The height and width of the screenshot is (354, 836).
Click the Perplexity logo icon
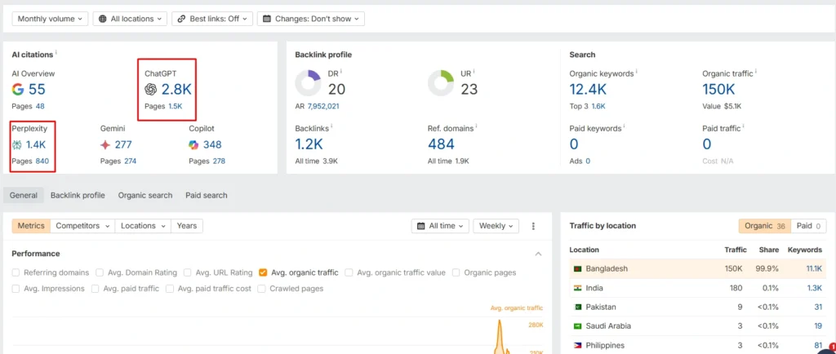[18, 144]
